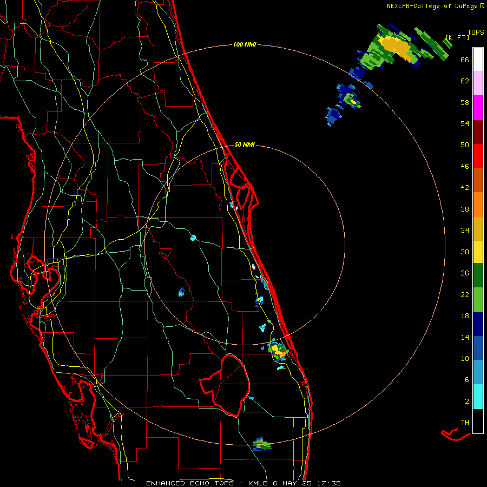This screenshot has height=487, width=487.
Task: Click the 18 value on the legend
Action: [x=465, y=316]
